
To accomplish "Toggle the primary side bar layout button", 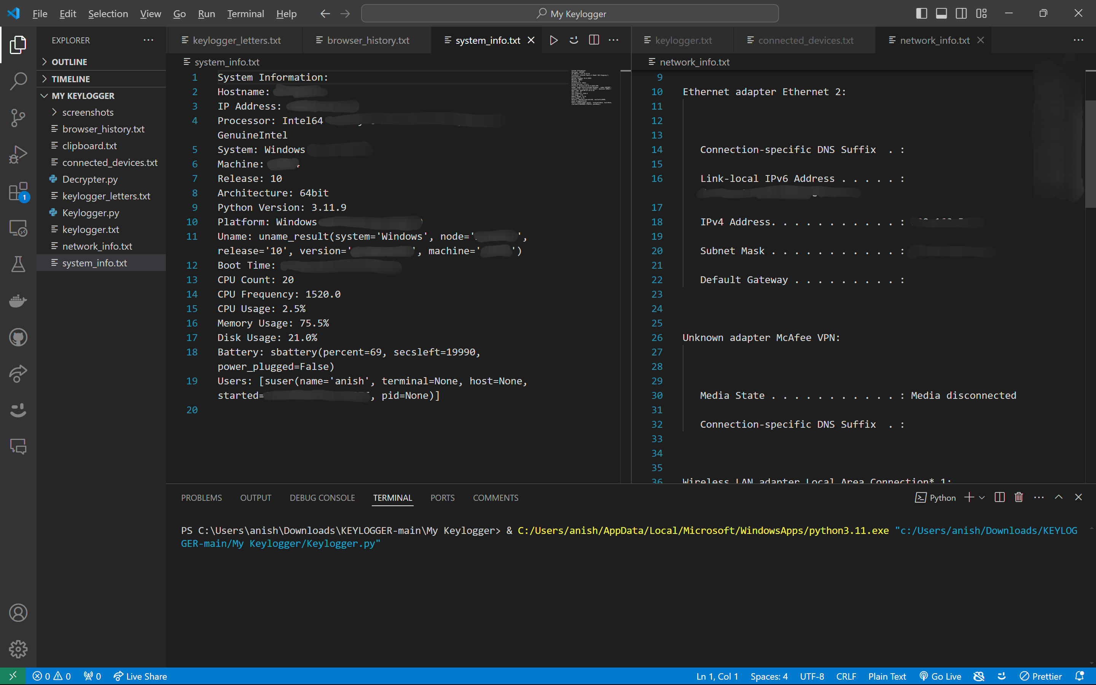I will click(921, 14).
